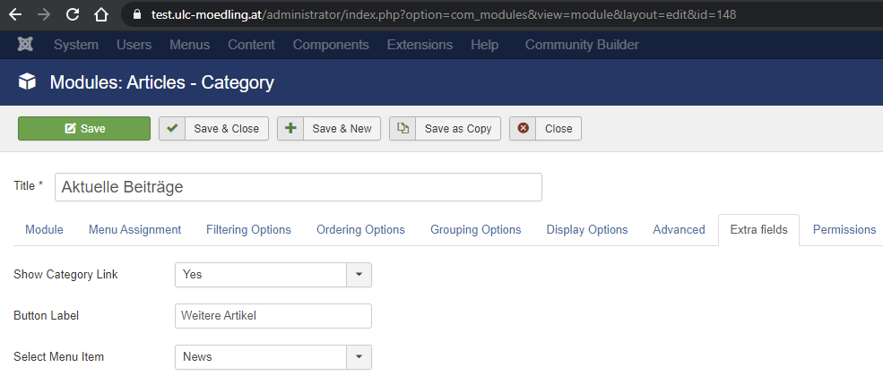
Task: Open the Community Builder menu
Action: point(594,45)
